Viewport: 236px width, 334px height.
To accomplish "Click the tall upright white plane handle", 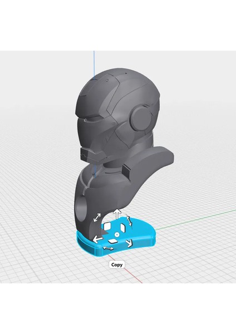I will [x=122, y=228].
